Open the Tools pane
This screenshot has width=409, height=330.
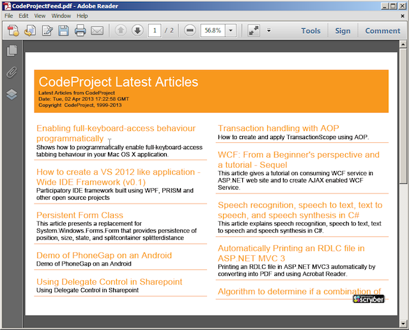(311, 31)
